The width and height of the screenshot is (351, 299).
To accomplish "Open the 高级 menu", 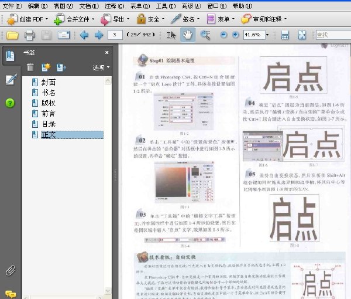I will click(191, 6).
